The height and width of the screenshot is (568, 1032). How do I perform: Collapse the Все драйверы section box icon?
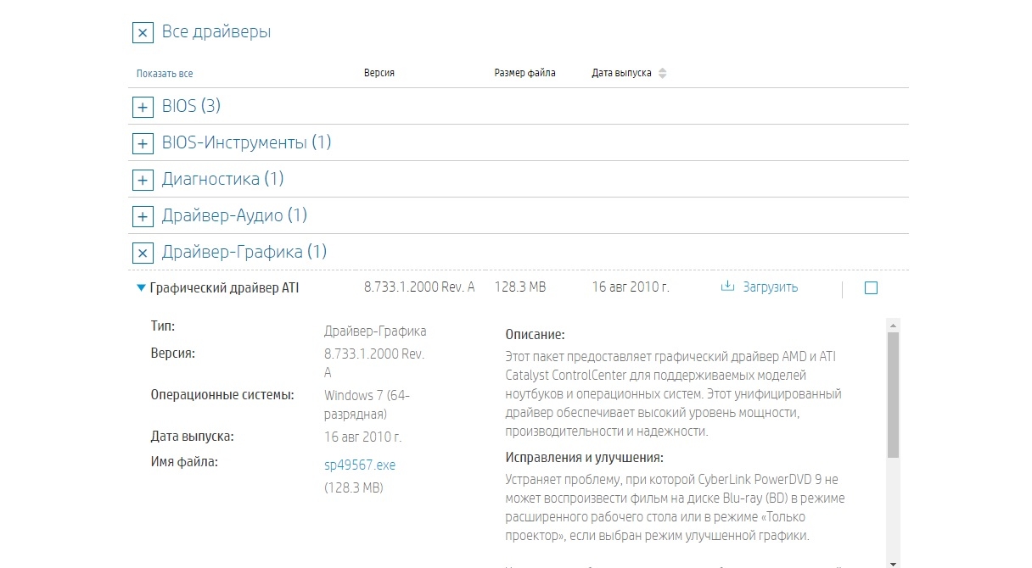pyautogui.click(x=143, y=33)
